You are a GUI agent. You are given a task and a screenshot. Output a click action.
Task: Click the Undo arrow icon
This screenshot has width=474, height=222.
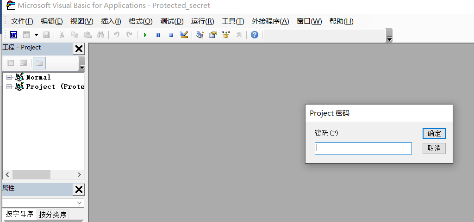click(116, 35)
